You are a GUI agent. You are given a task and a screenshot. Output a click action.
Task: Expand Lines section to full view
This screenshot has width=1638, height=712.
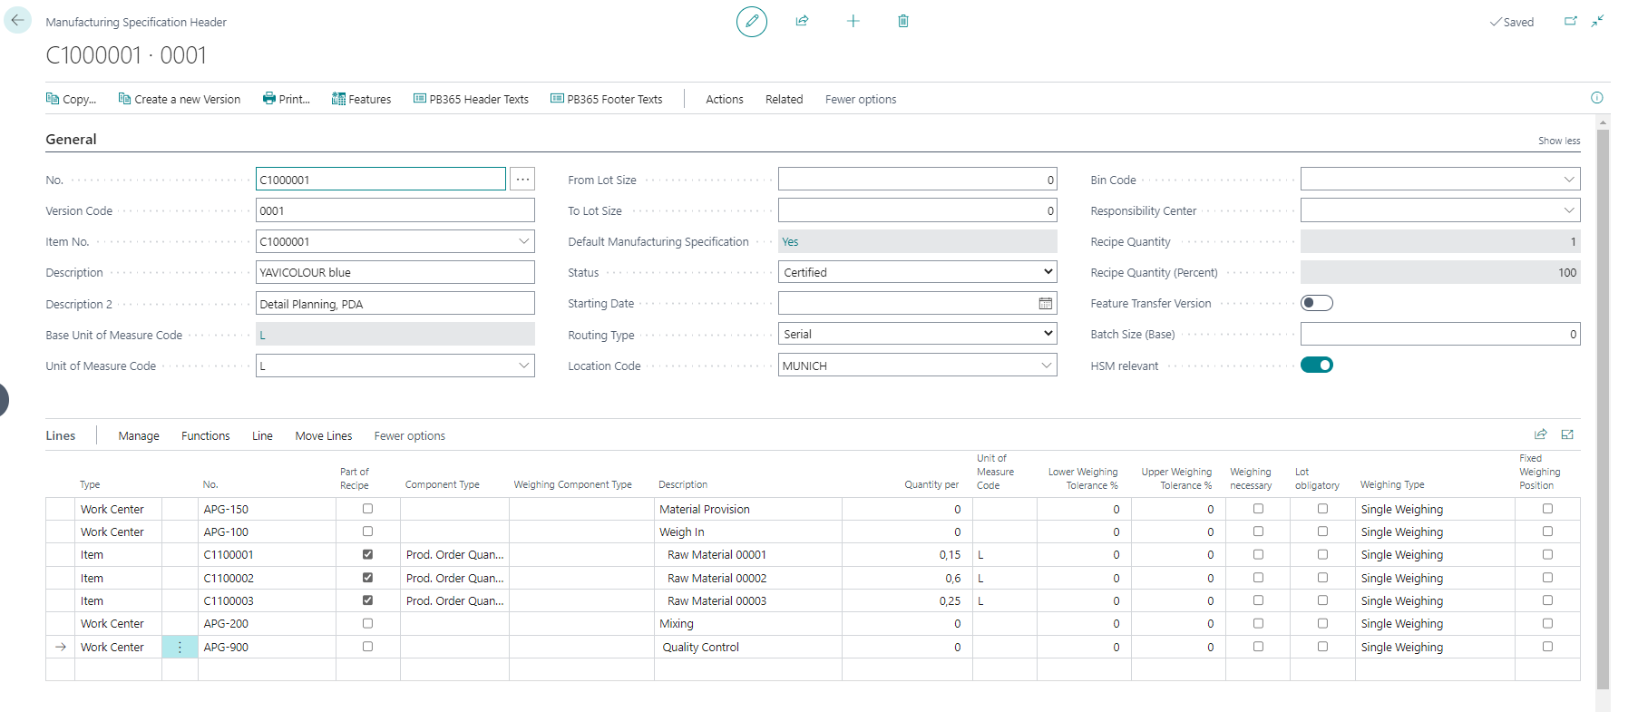1567,434
